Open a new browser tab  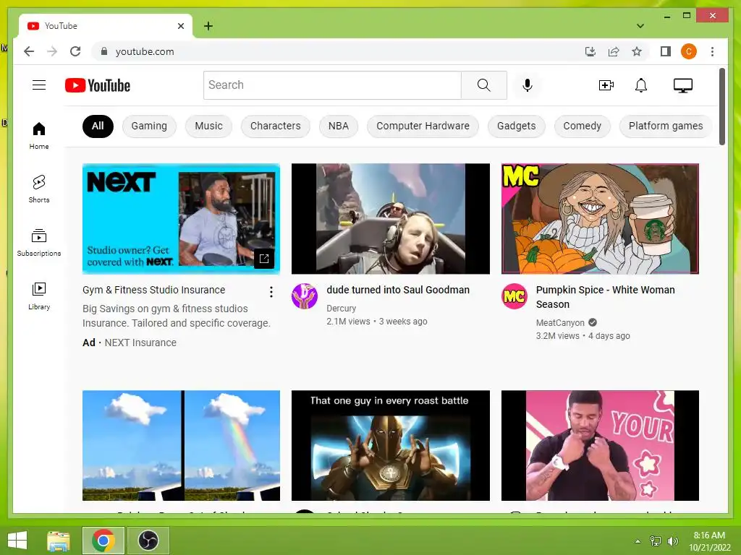coord(208,26)
